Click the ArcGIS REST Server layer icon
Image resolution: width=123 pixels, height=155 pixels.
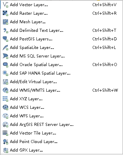pyautogui.click(x=5, y=125)
